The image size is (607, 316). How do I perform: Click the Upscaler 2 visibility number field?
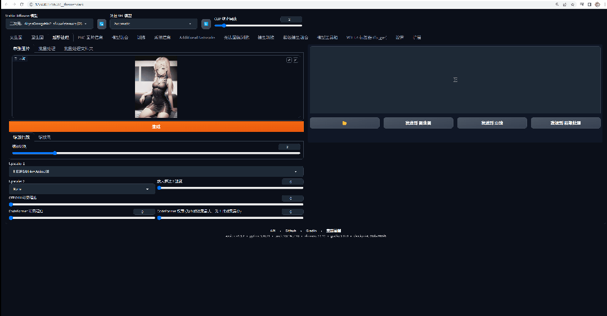tap(293, 181)
